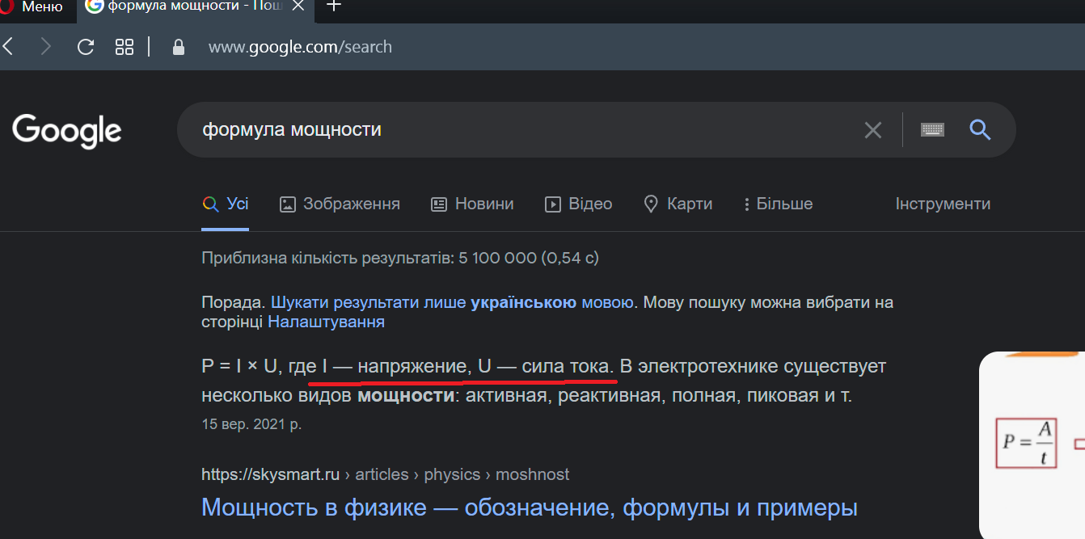Click the Google logo
The height and width of the screenshot is (539, 1085).
pos(66,131)
